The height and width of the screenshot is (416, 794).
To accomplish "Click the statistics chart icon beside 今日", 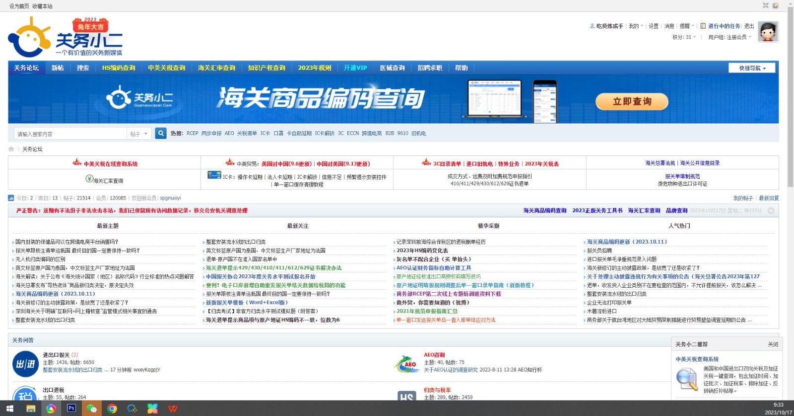I will tap(11, 198).
